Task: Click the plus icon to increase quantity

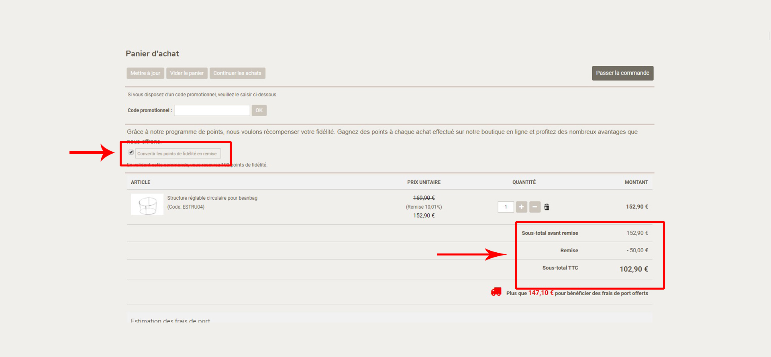Action: pyautogui.click(x=521, y=207)
